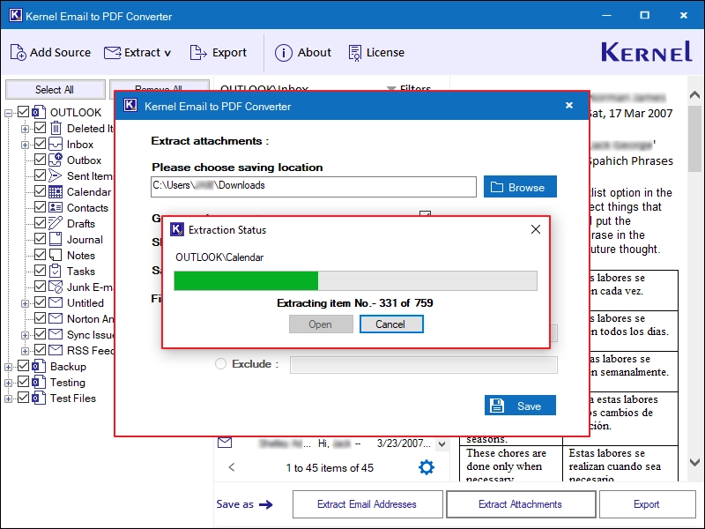
Task: Click the Extract Attachments button
Action: 521,504
